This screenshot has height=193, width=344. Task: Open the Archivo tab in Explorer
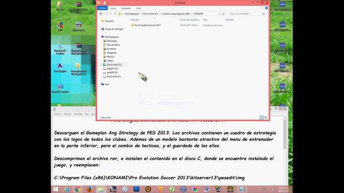[x=103, y=8]
